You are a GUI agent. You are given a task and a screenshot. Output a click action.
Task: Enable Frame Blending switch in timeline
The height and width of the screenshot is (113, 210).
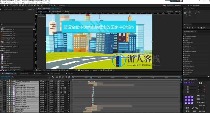pyautogui.click(x=60, y=77)
